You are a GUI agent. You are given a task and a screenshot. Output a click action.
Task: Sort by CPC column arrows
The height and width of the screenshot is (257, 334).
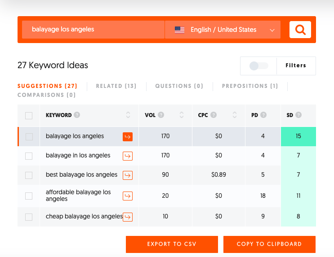pyautogui.click(x=235, y=115)
